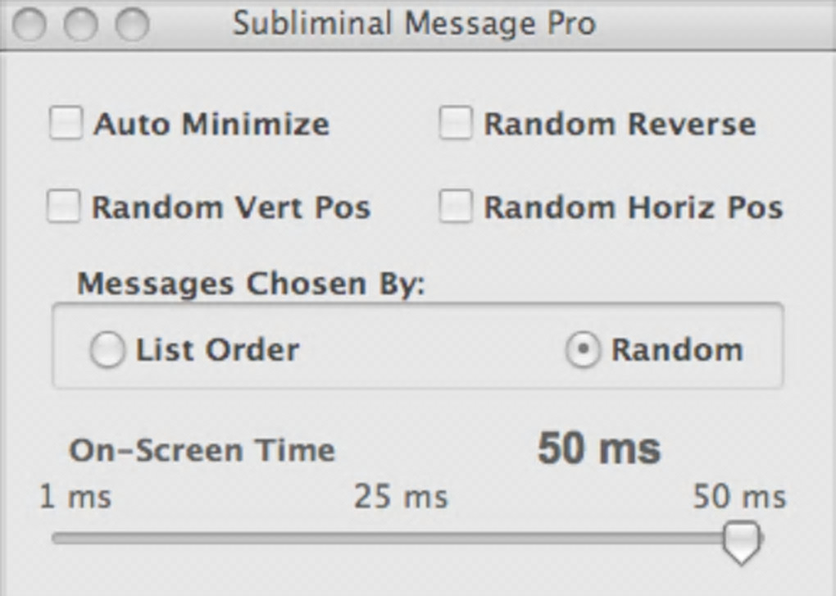Click the "1 ms" slider tick label
The image size is (836, 596).
point(75,497)
